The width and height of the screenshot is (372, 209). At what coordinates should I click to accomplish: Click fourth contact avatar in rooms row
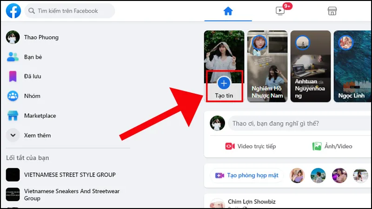click(x=361, y=176)
